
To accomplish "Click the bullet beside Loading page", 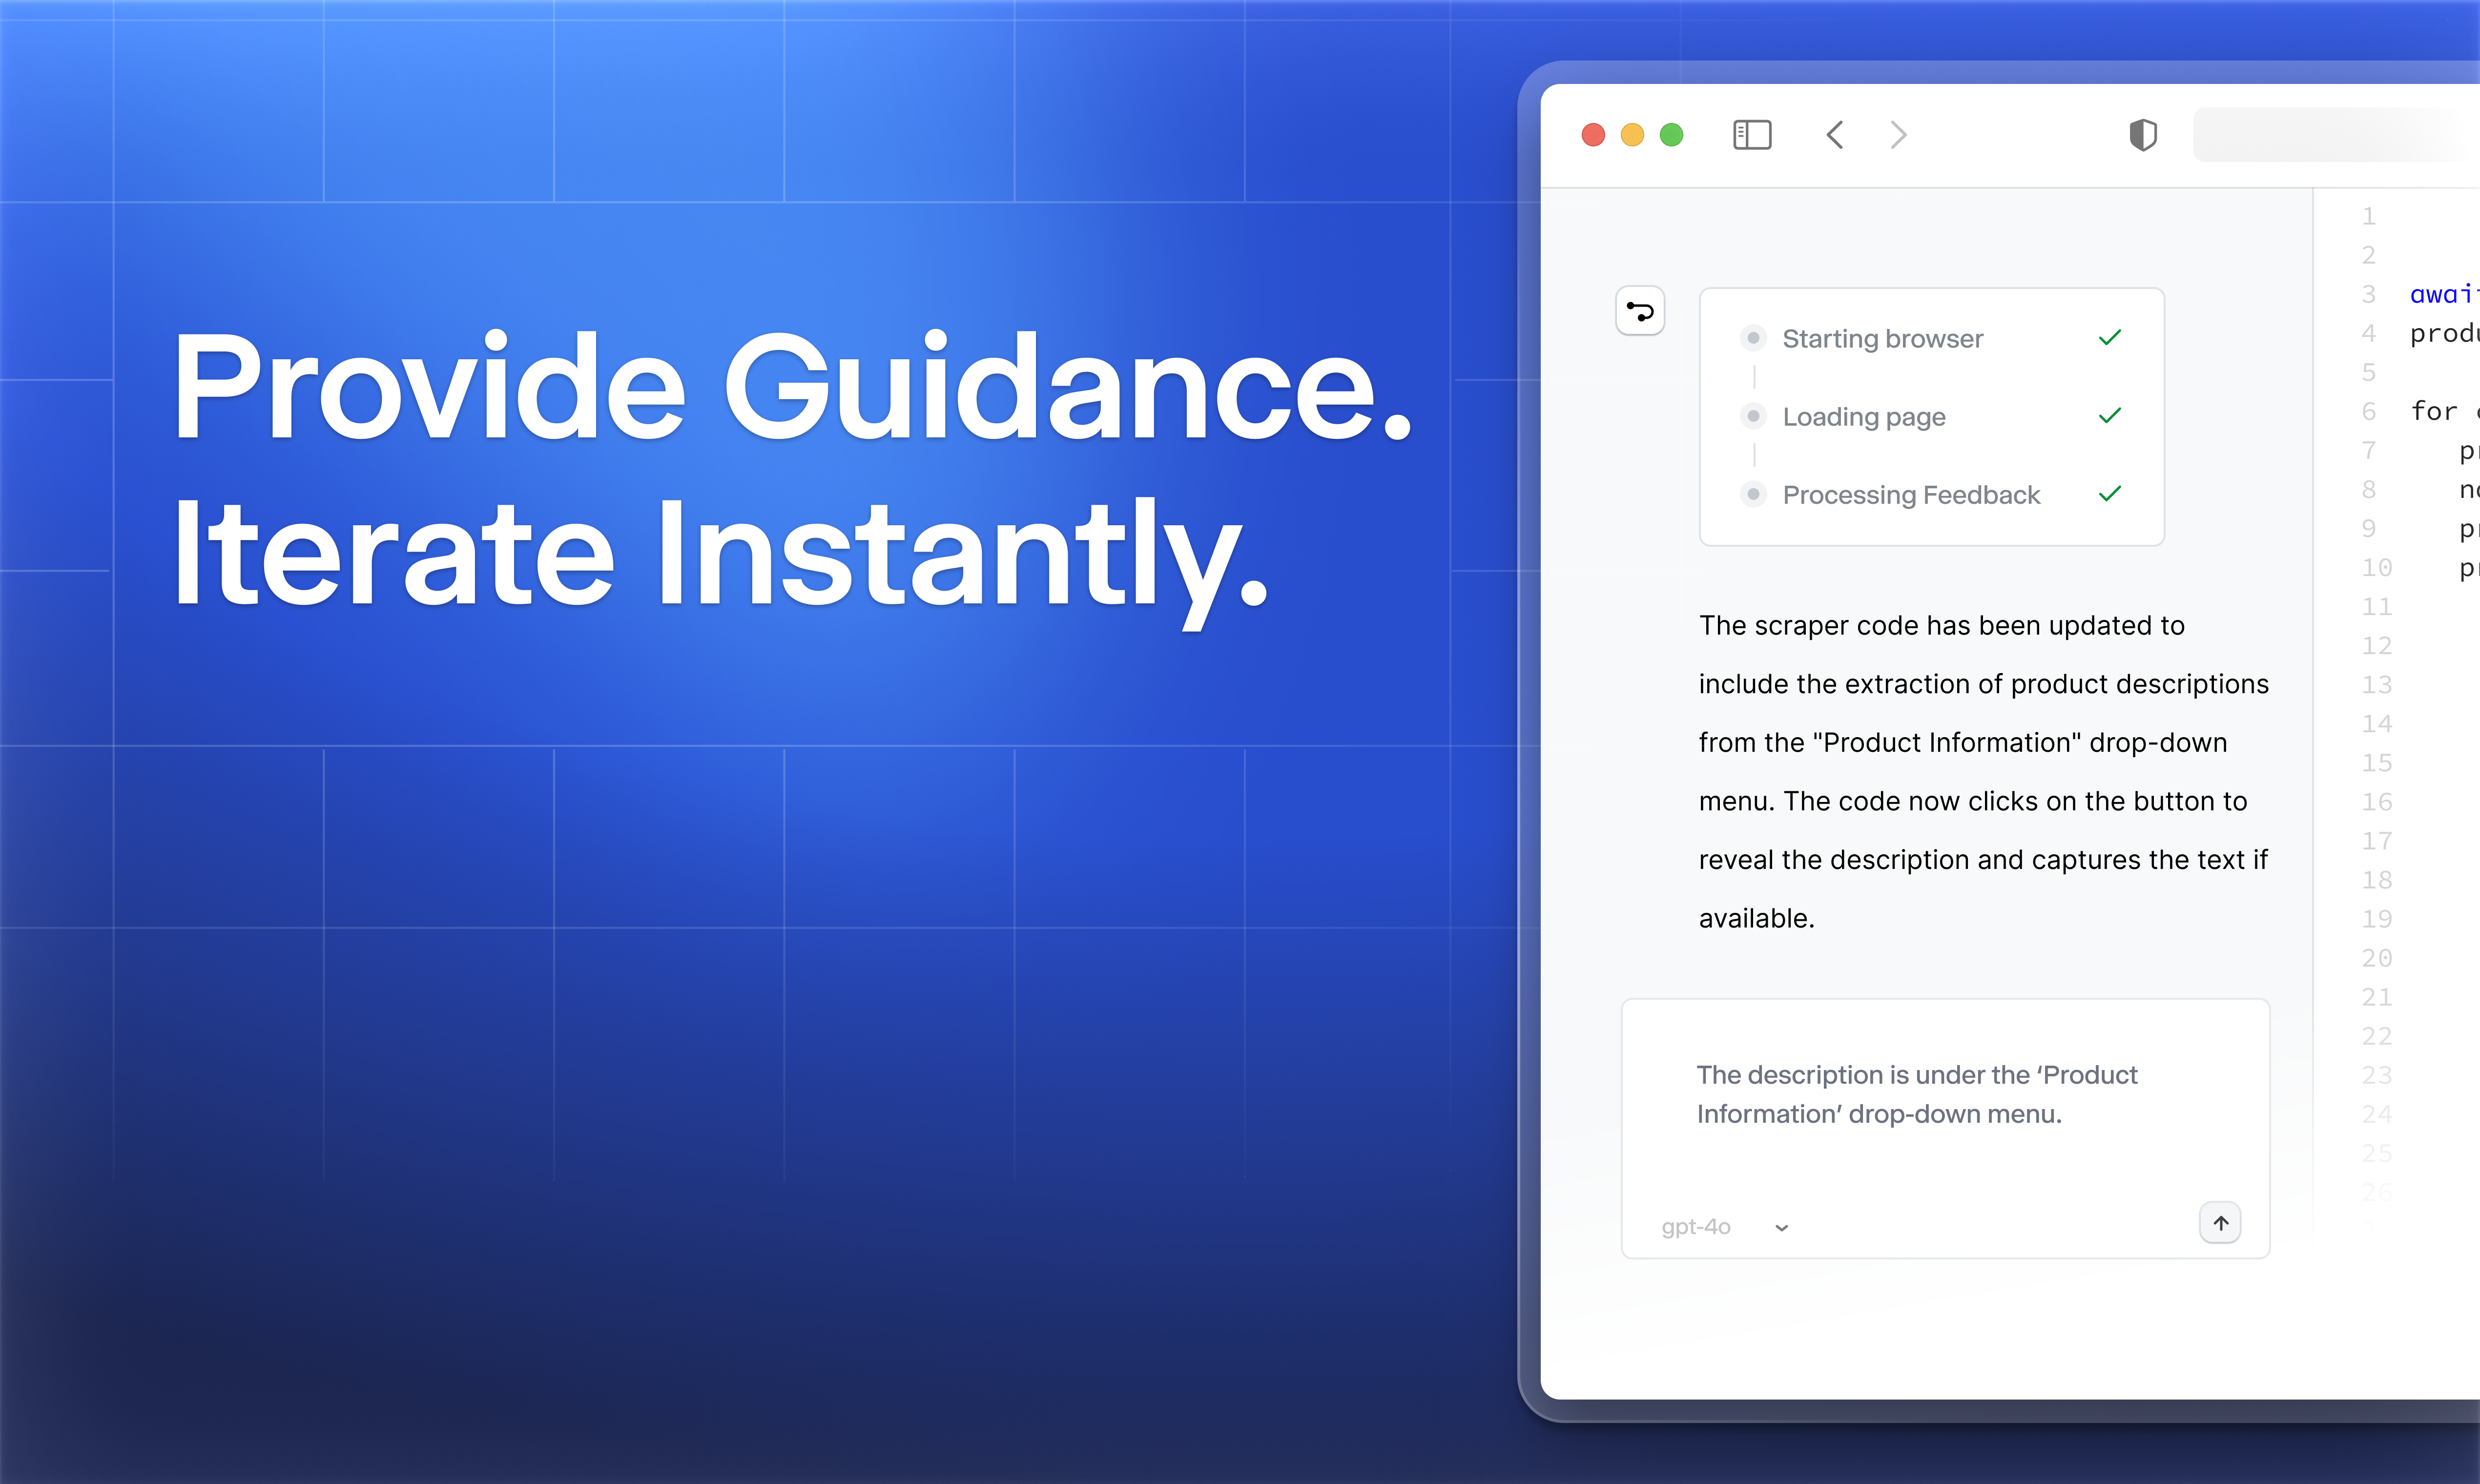I will (1753, 416).
